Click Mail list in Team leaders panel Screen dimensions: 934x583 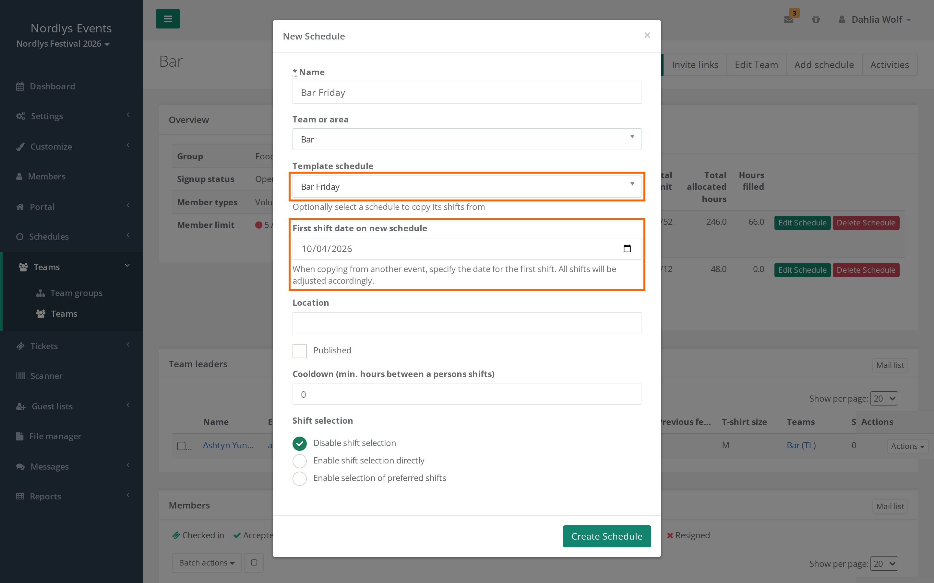click(x=890, y=365)
